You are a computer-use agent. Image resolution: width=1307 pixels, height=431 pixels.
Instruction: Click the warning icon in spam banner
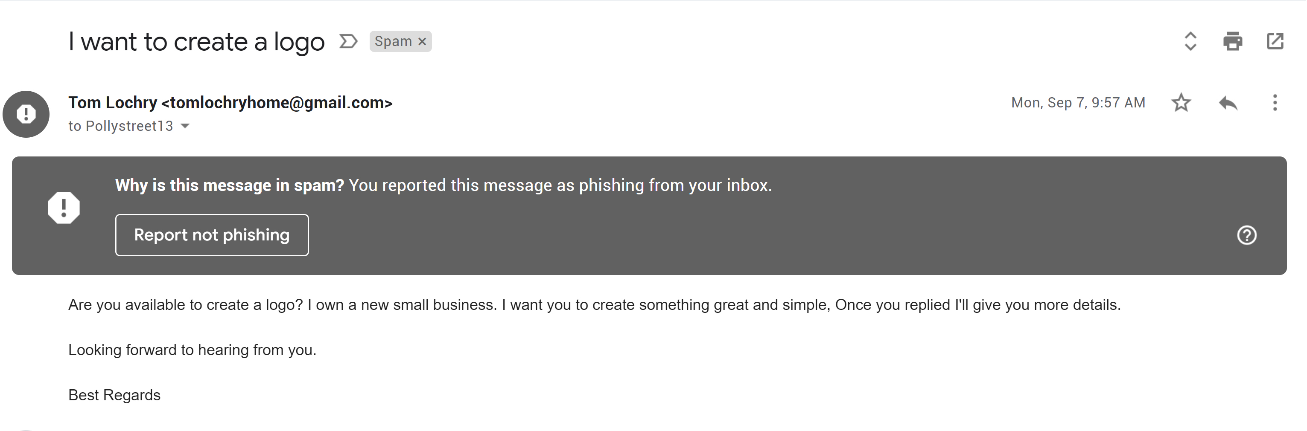coord(64,208)
